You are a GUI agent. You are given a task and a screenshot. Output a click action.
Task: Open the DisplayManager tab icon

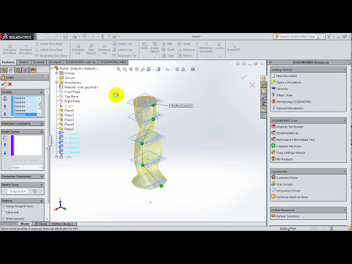(x=33, y=70)
